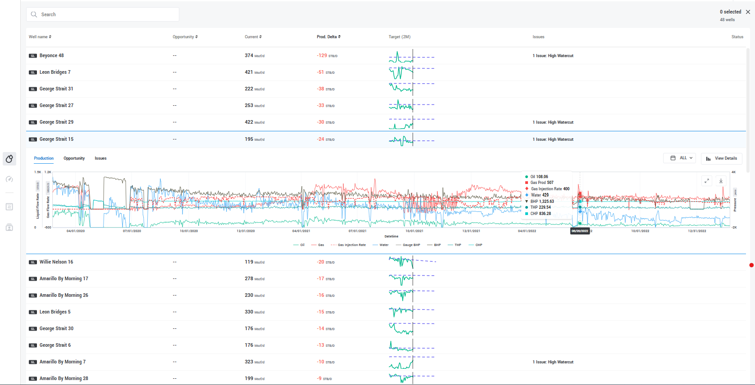Viewport: 755px width, 385px height.
Task: Click the magnifier icon in the search box
Action: [x=34, y=14]
